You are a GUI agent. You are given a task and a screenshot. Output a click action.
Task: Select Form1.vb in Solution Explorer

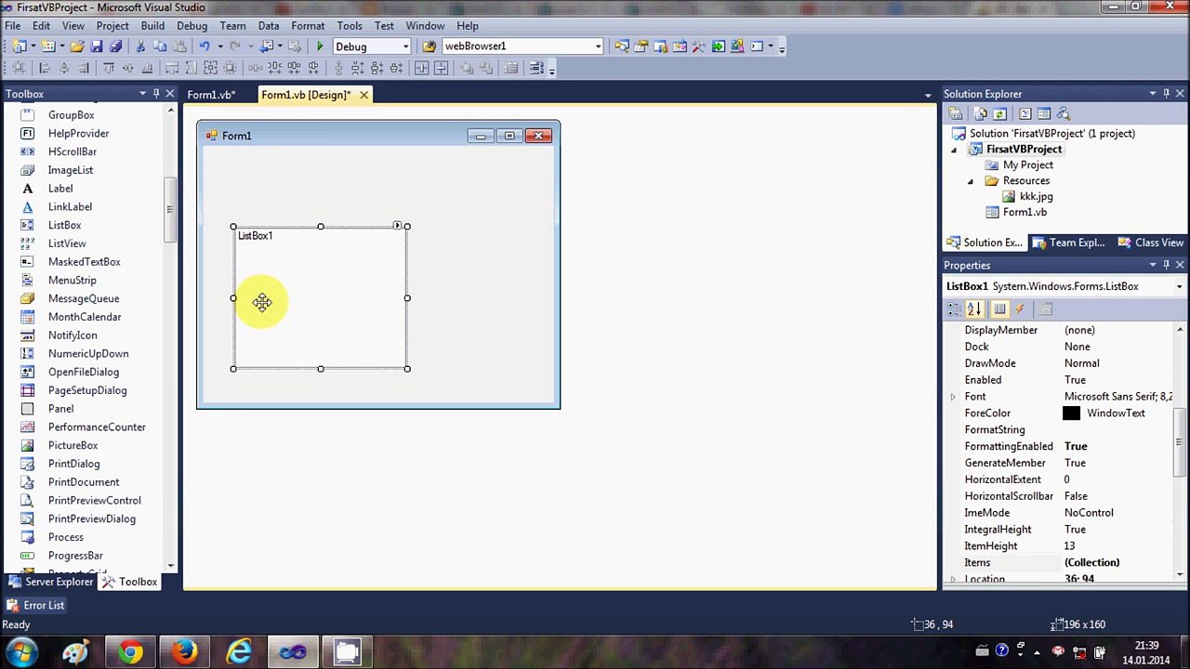tap(1025, 213)
